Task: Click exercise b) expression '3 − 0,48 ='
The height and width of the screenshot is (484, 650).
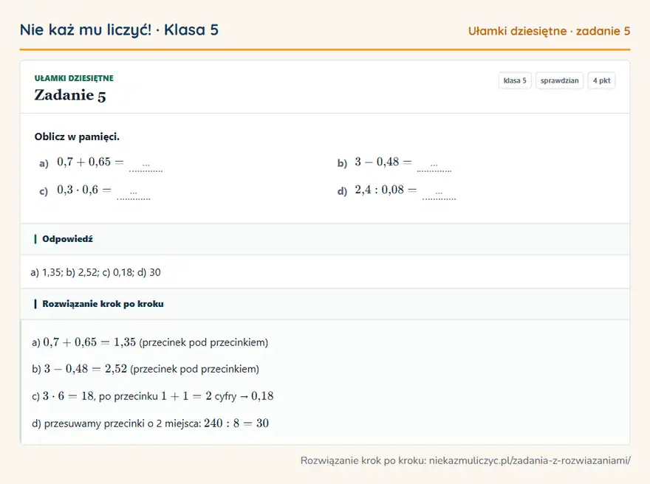Action: click(383, 162)
